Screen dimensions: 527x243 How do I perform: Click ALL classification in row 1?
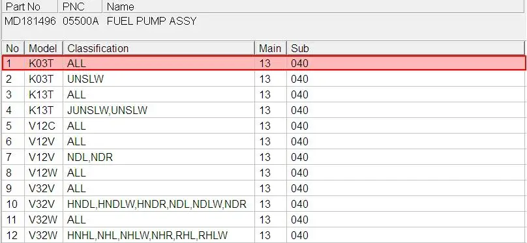click(x=76, y=63)
